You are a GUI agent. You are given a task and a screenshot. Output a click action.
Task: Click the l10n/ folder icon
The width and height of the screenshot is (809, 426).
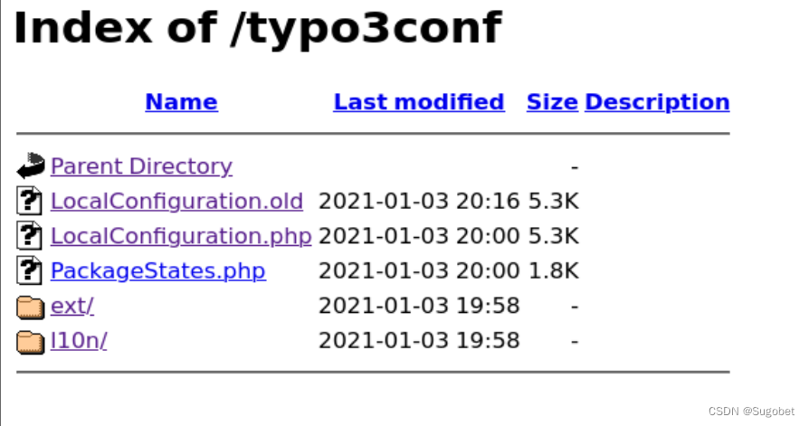31,342
